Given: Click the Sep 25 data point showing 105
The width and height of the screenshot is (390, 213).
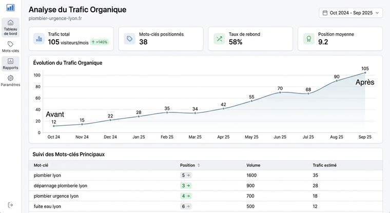Looking at the screenshot, I should point(365,72).
